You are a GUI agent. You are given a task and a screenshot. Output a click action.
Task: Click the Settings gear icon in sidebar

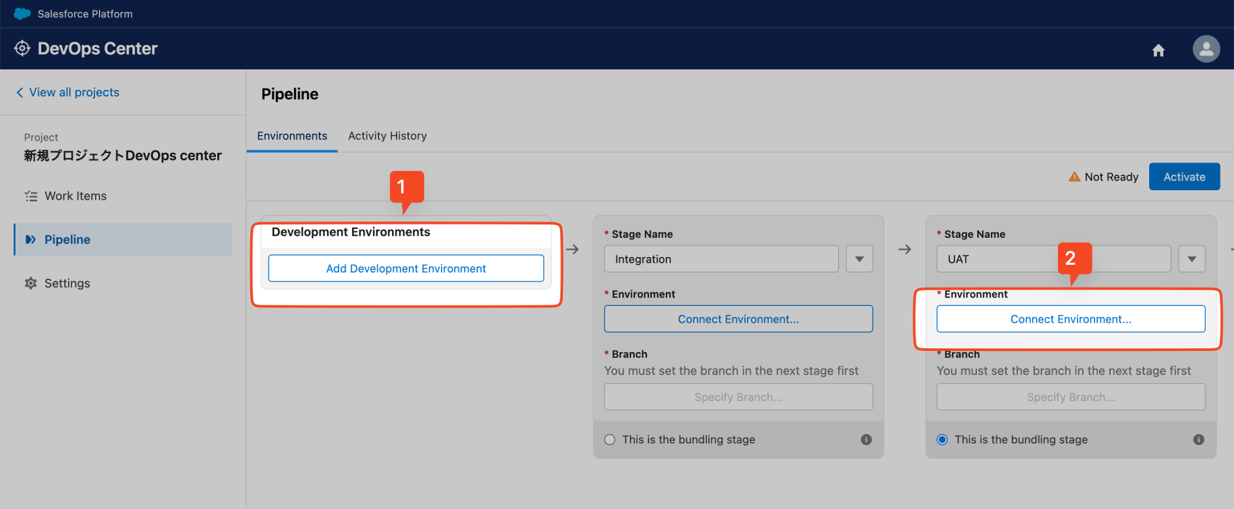[31, 283]
